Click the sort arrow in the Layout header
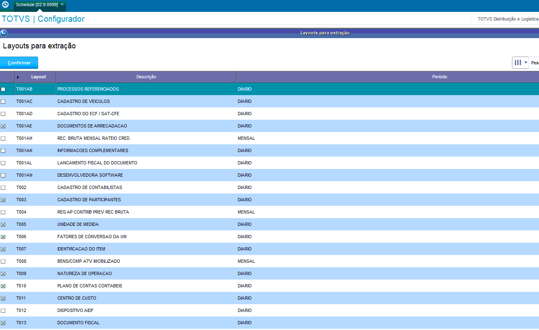This screenshot has width=539, height=330. click(x=18, y=77)
